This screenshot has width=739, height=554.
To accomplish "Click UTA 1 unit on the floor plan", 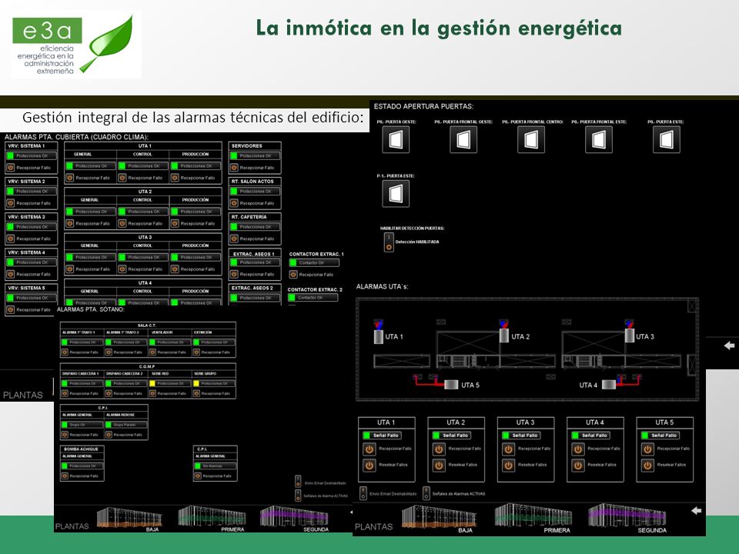I will coord(379,336).
